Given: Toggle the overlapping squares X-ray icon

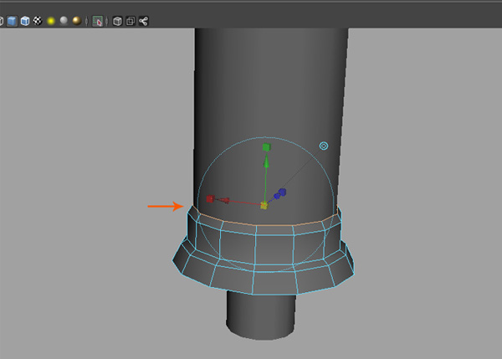Looking at the screenshot, I should coord(131,21).
